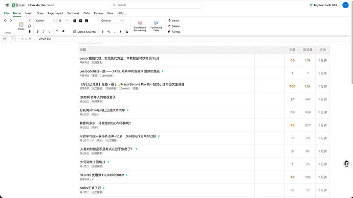Select the Home tab
The height and width of the screenshot is (198, 353).
(17, 13)
